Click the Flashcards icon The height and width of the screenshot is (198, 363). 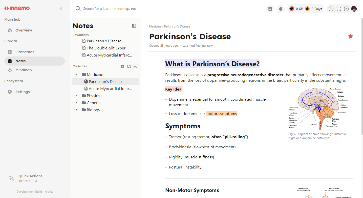pyautogui.click(x=10, y=52)
